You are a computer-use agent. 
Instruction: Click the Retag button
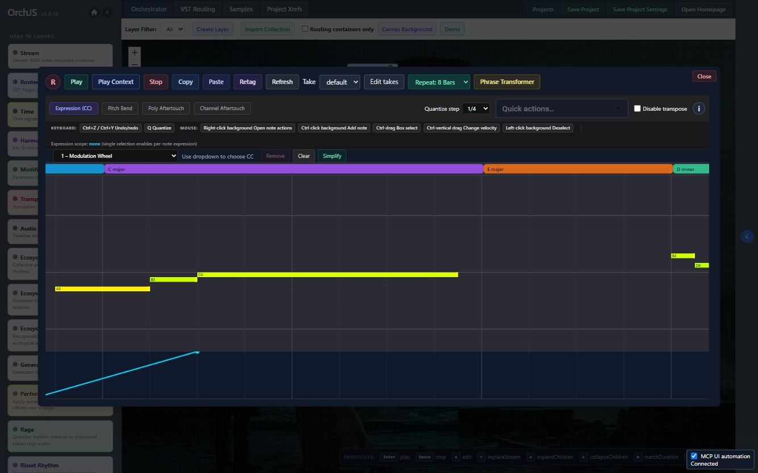click(247, 82)
